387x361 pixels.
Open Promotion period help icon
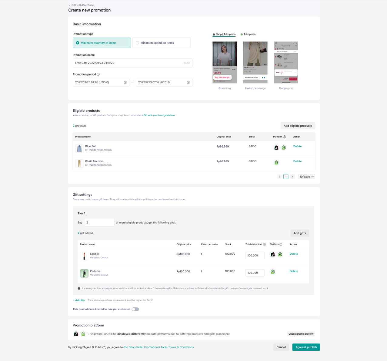tap(98, 74)
